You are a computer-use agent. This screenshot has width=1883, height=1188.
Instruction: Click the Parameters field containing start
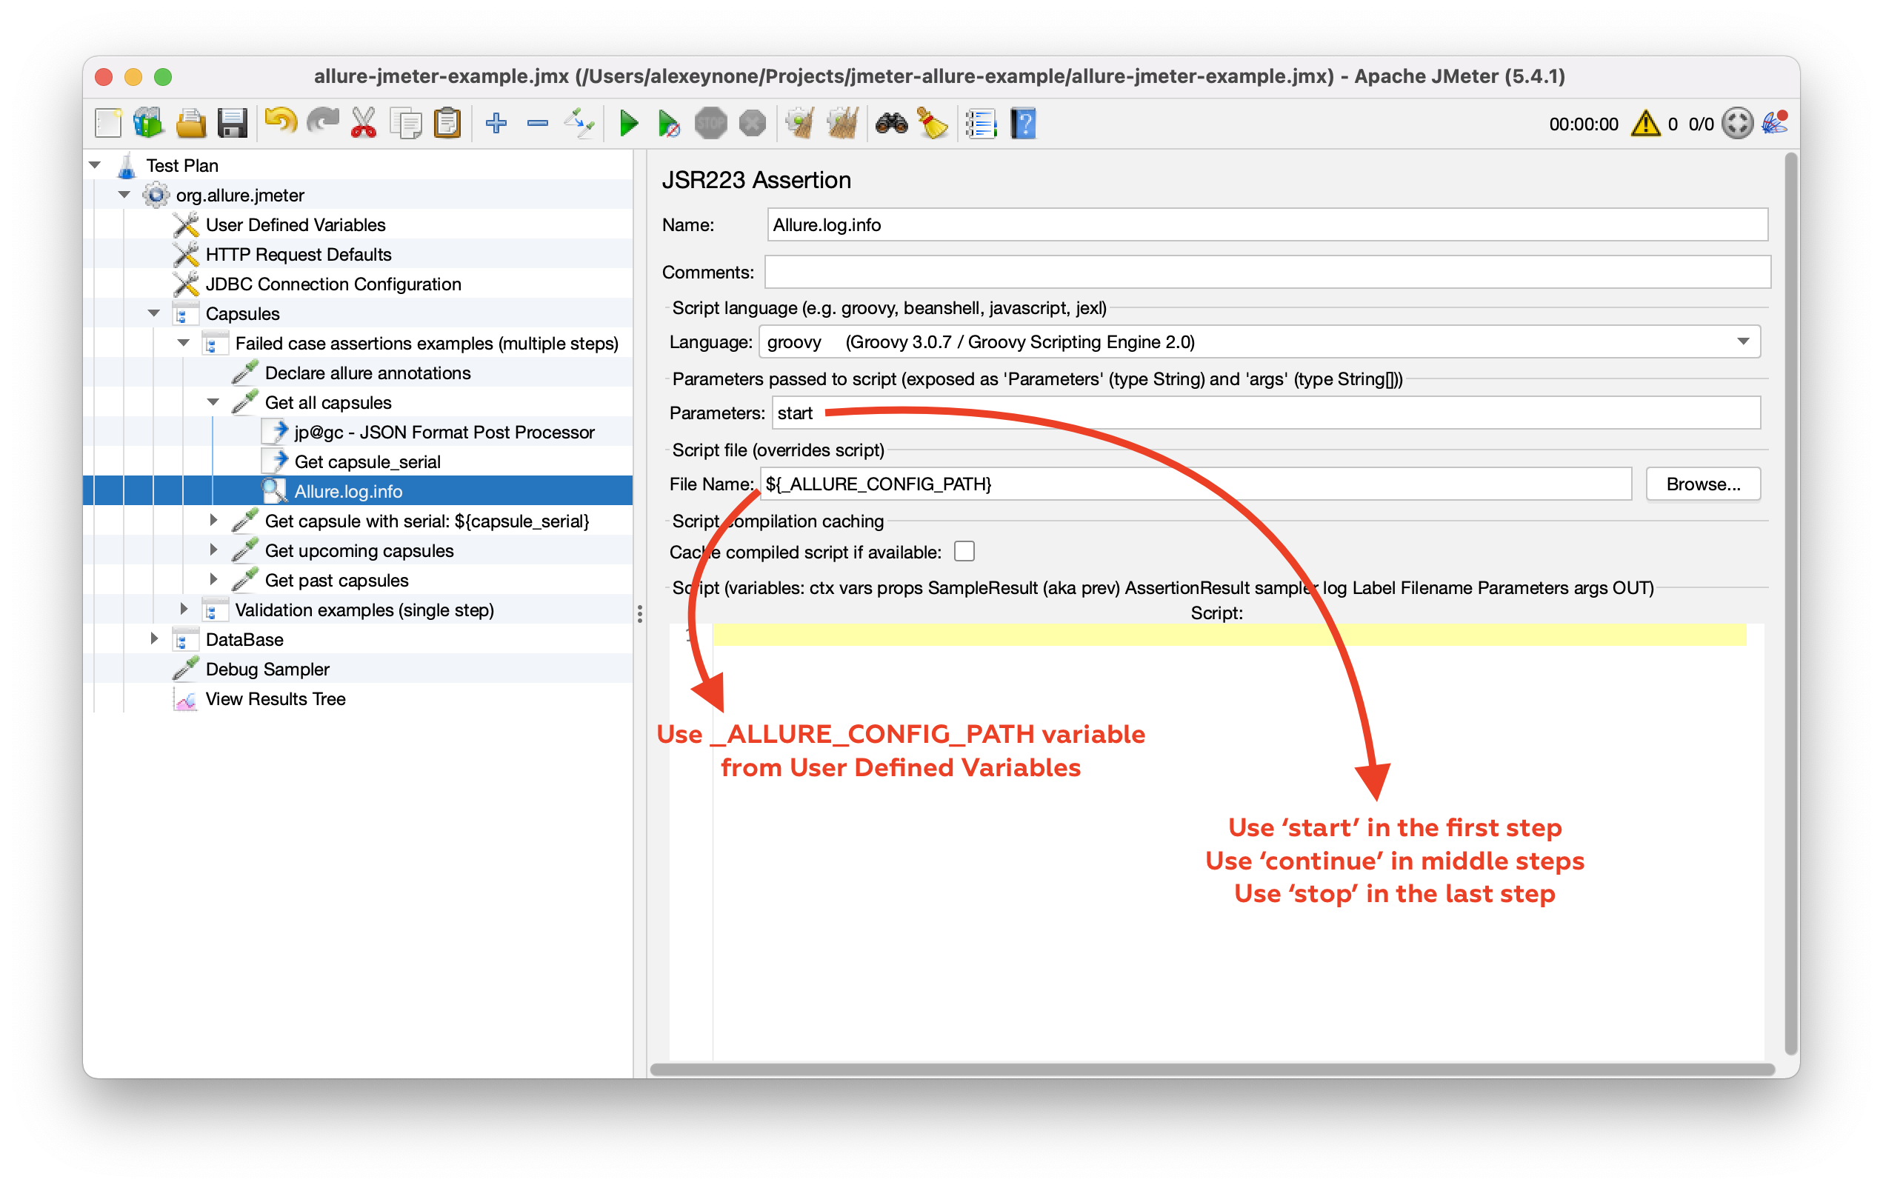[1265, 413]
